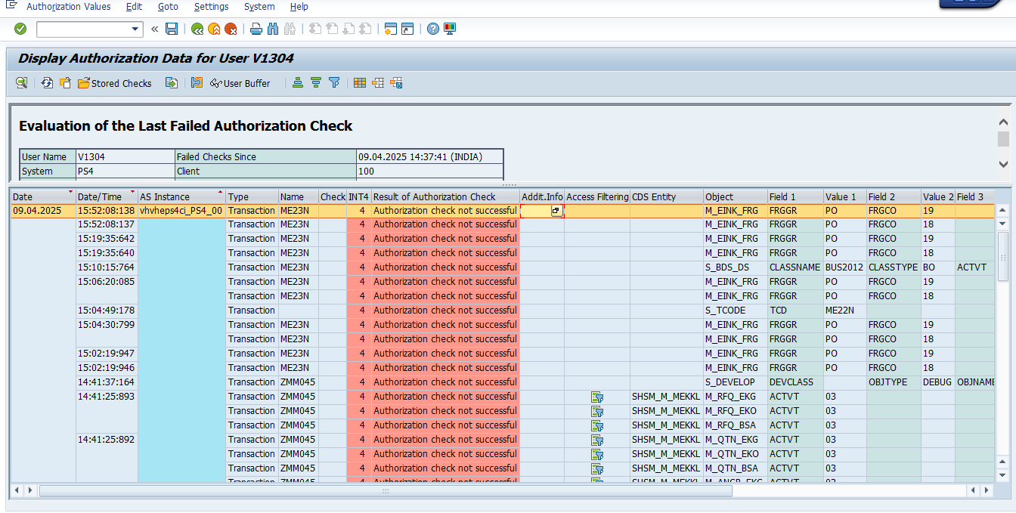Click the green Back arrow icon
The height and width of the screenshot is (513, 1016).
pyautogui.click(x=197, y=29)
